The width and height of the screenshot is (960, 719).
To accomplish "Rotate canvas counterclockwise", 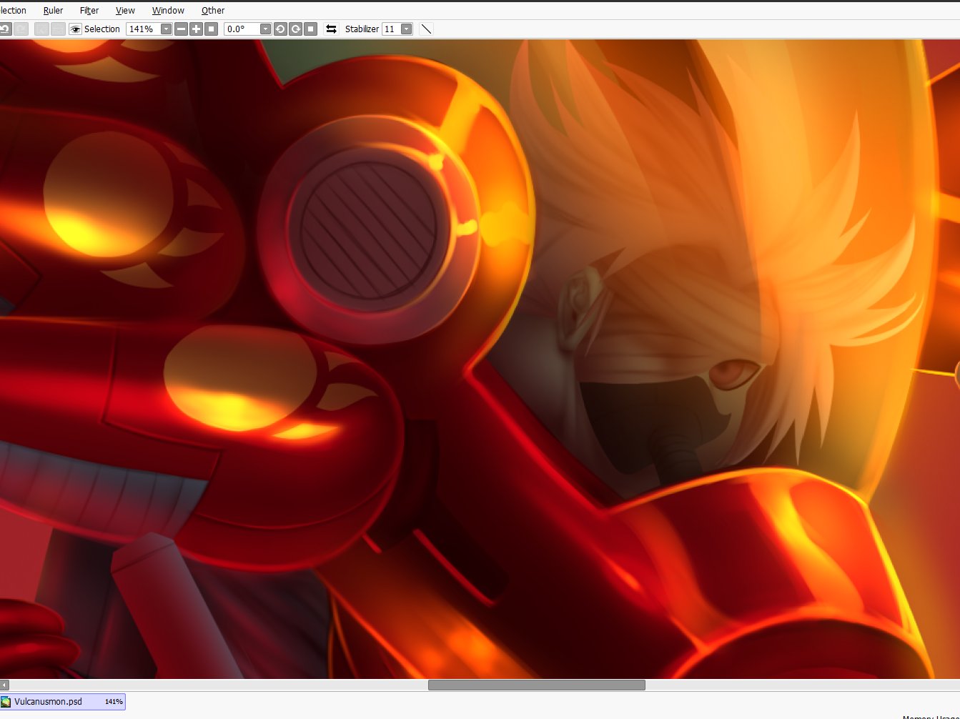I will point(280,29).
